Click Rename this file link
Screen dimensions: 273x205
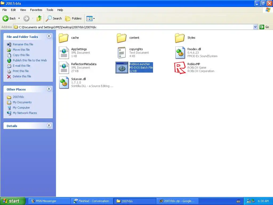coord(23,44)
